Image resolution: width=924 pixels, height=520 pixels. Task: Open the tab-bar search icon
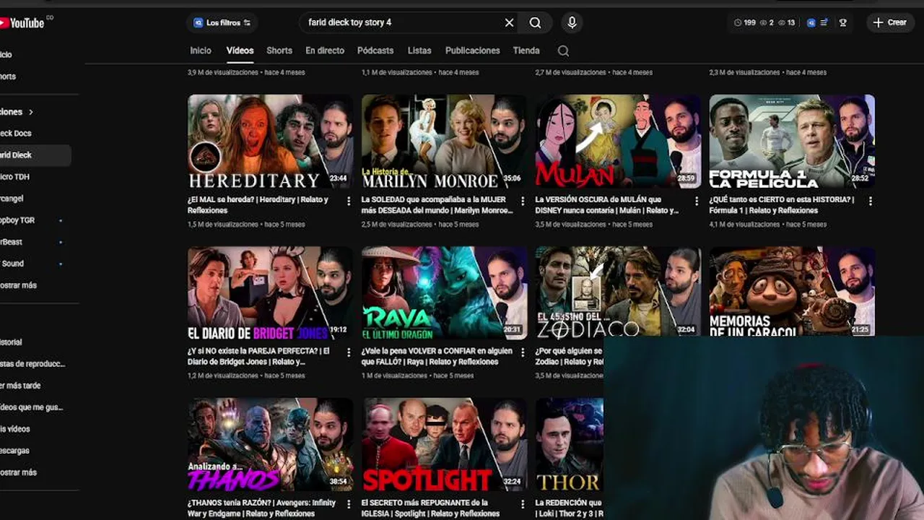coord(563,51)
